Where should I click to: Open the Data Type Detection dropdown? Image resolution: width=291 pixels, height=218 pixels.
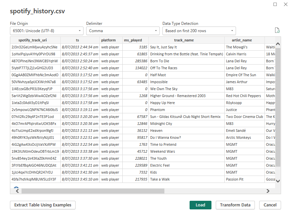pyautogui.click(x=199, y=31)
